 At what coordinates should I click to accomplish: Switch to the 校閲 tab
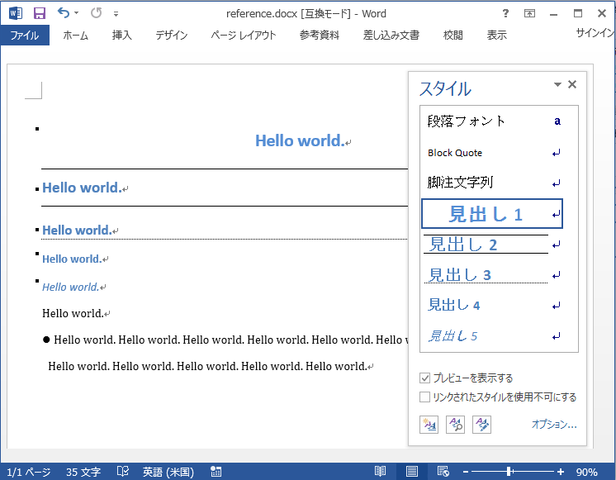(453, 36)
